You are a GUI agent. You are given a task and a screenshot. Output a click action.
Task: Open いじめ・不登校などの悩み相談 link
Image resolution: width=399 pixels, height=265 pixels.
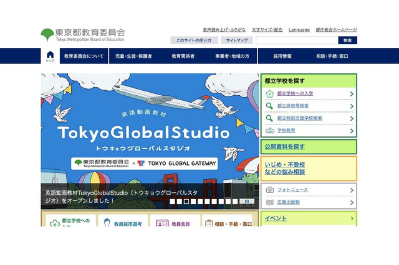pyautogui.click(x=285, y=169)
